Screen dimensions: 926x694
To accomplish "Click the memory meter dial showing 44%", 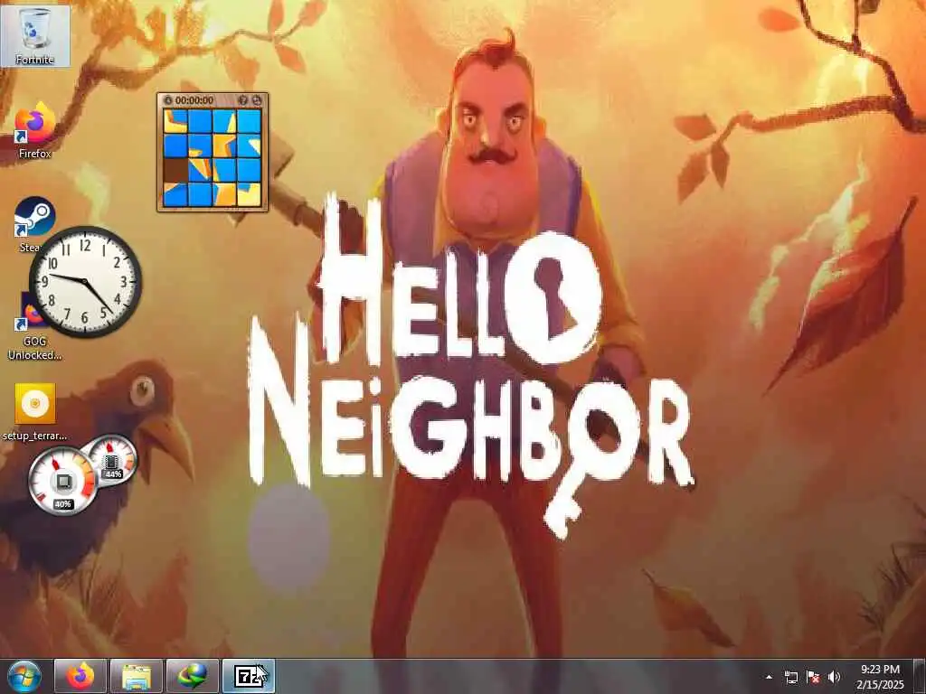I will point(111,460).
